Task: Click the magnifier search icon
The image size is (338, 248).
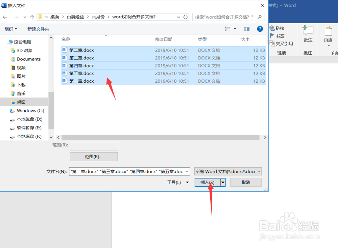Action: click(x=260, y=17)
